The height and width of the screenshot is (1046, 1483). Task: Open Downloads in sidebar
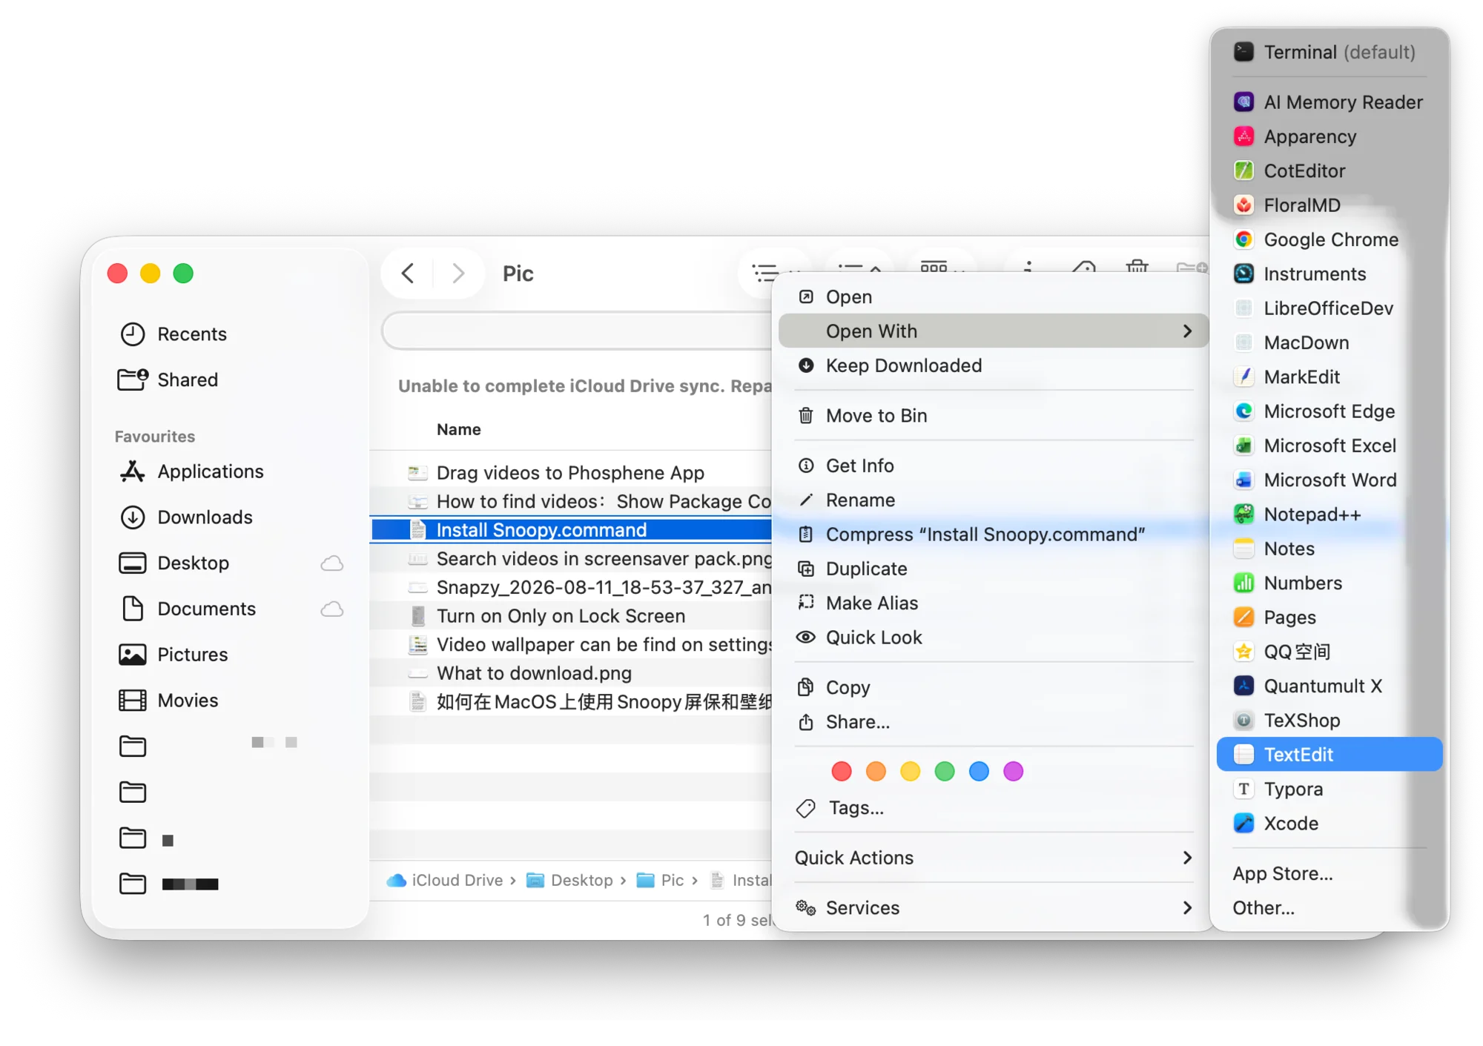point(230,517)
